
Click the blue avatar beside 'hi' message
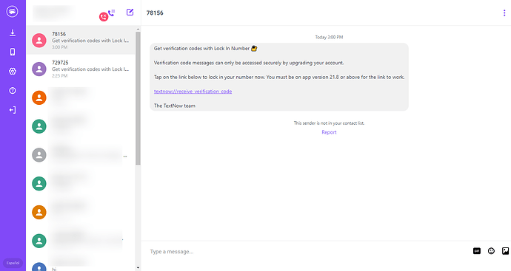[39, 267]
